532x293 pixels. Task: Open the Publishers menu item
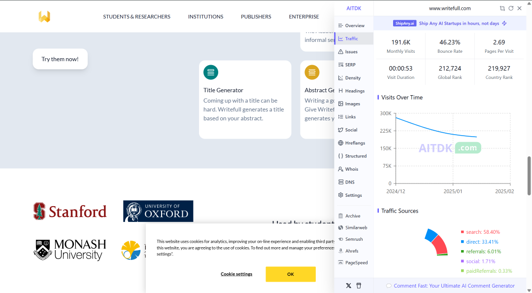256,17
